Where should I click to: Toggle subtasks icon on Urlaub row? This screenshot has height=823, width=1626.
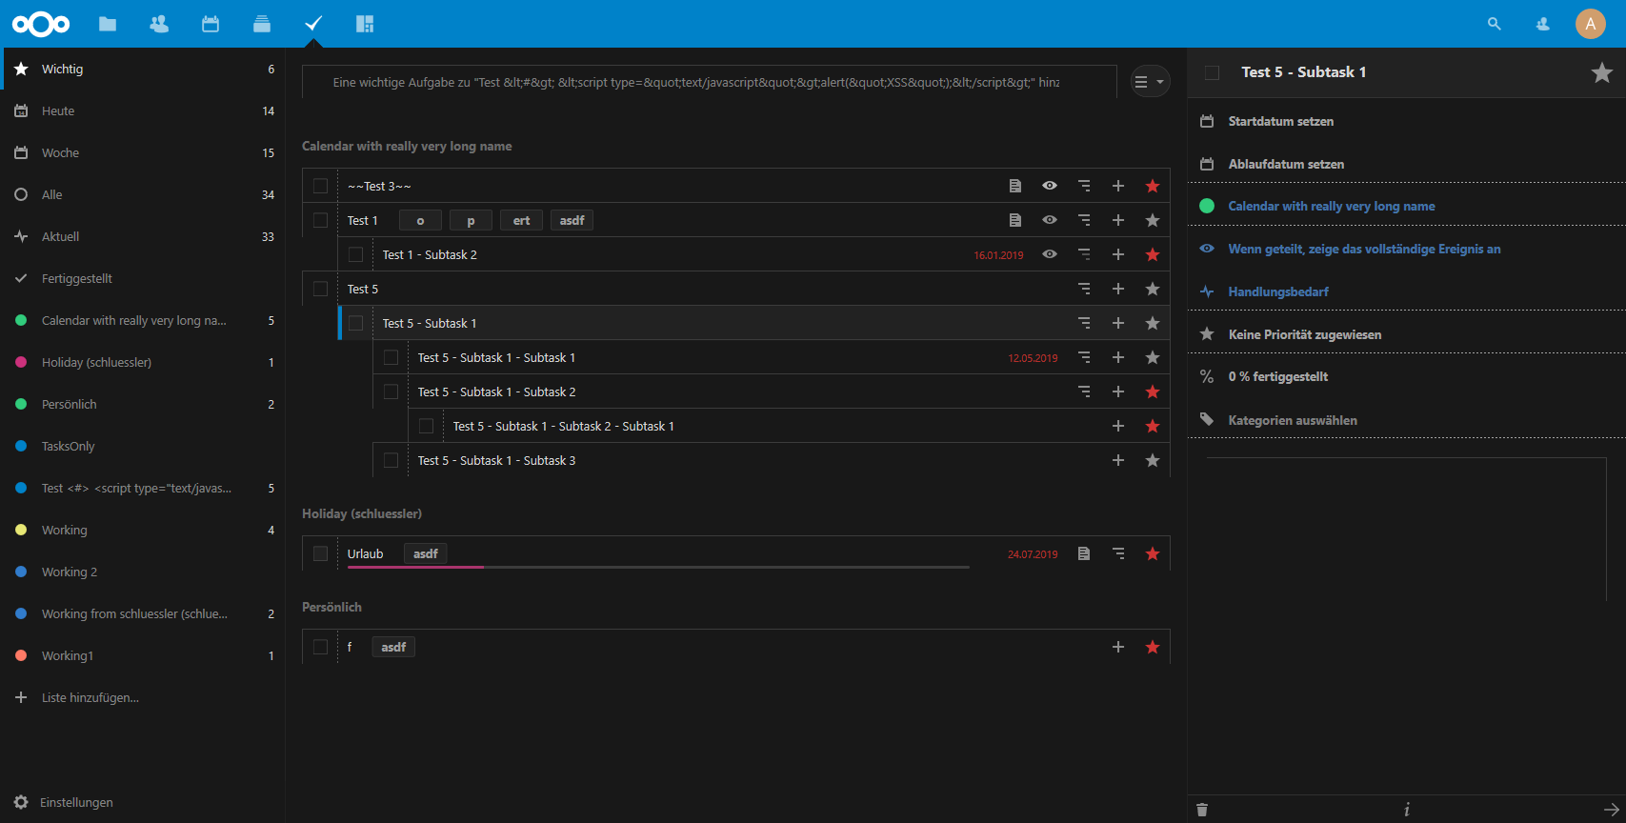coord(1118,553)
